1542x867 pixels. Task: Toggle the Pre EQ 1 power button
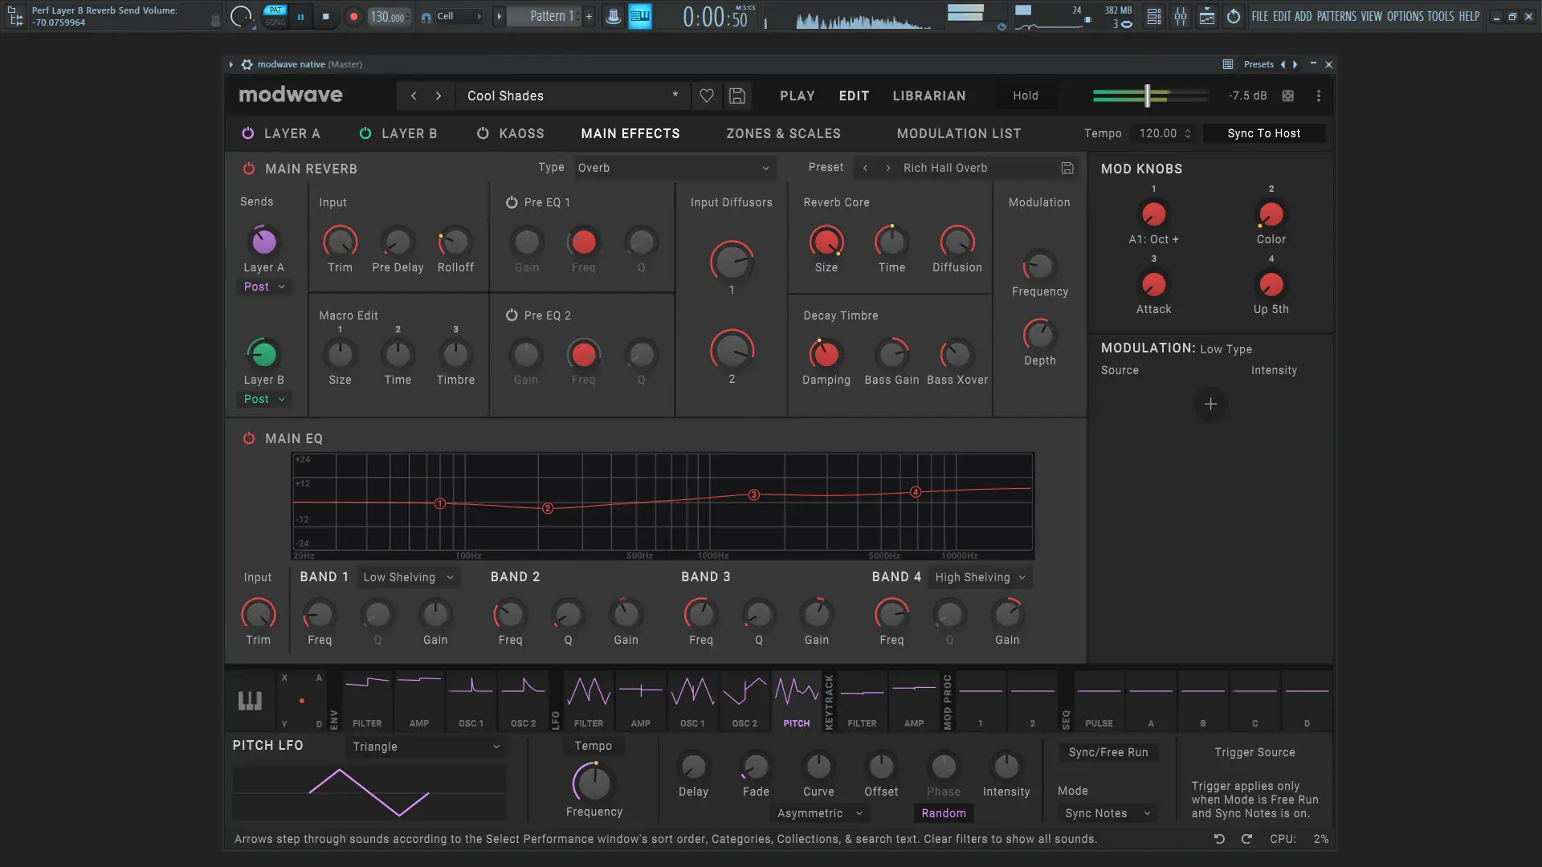tap(512, 202)
